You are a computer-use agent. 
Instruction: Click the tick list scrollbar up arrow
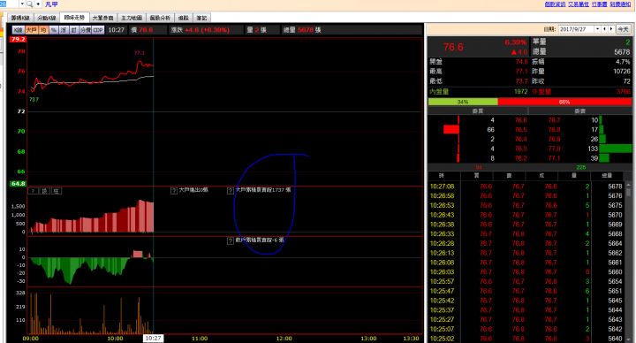point(628,185)
